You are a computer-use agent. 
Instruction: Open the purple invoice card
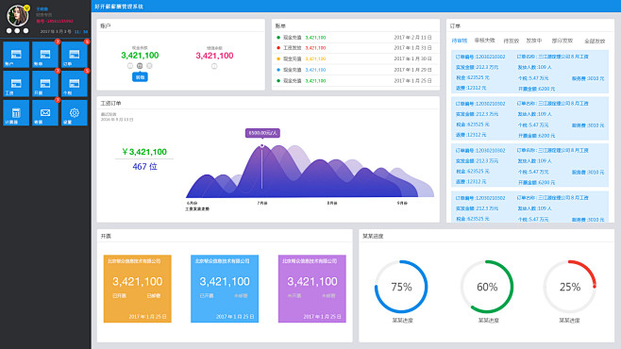(x=312, y=289)
